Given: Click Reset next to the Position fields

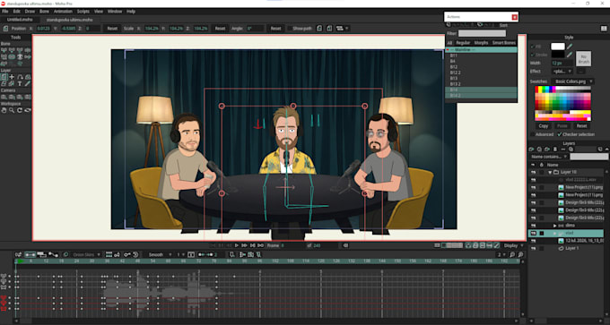Looking at the screenshot, I should pyautogui.click(x=112, y=29).
